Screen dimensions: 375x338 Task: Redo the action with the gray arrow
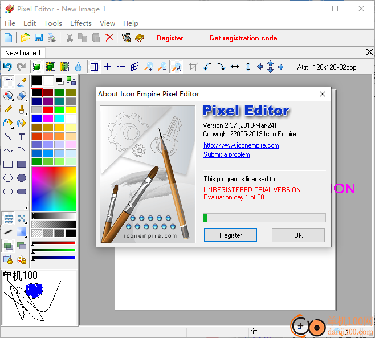(21, 67)
